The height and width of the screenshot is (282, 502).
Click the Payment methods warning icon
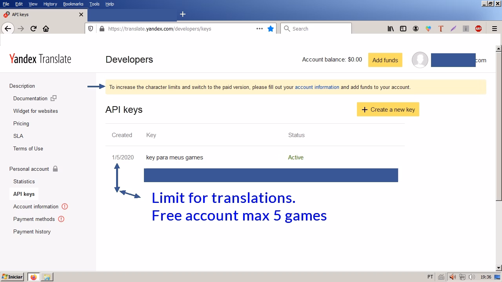click(x=61, y=219)
